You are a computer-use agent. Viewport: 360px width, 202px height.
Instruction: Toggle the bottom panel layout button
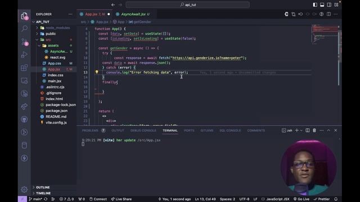pos(322,4)
